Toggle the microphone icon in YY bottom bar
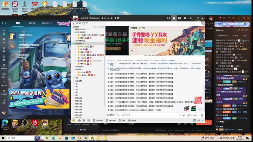 tap(84, 121)
